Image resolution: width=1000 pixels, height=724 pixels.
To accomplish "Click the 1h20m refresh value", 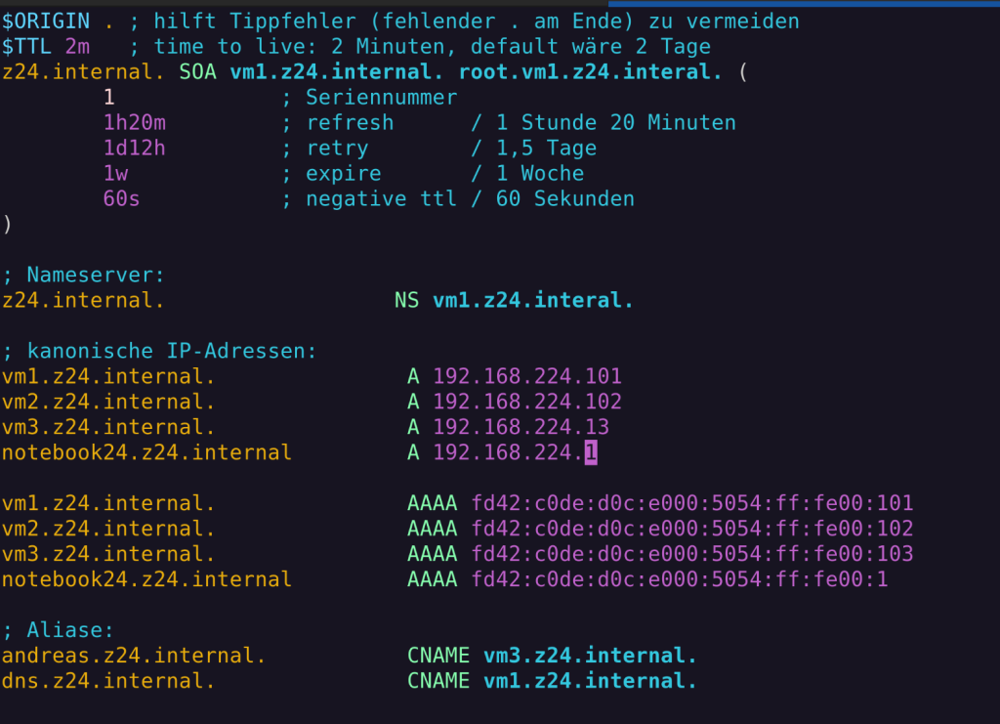I will (135, 122).
